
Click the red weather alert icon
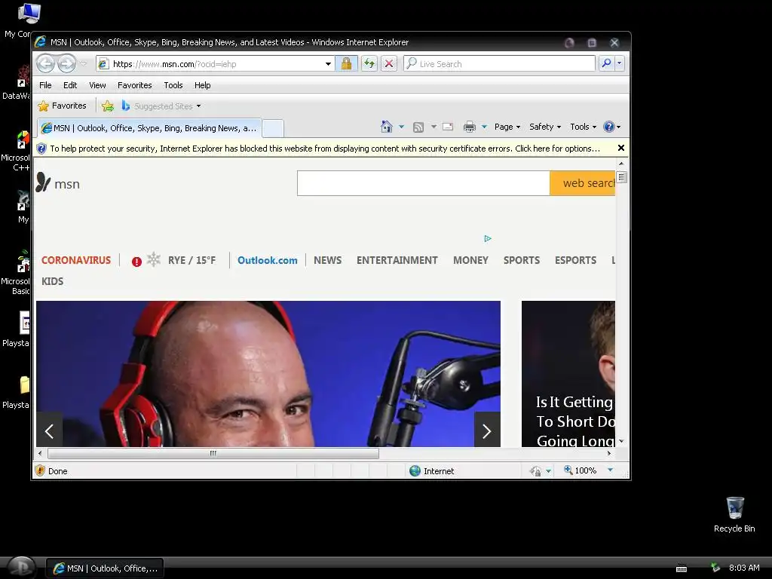tap(136, 262)
